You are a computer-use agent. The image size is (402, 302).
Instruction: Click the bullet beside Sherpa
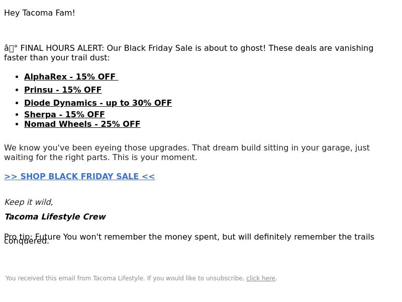17,115
